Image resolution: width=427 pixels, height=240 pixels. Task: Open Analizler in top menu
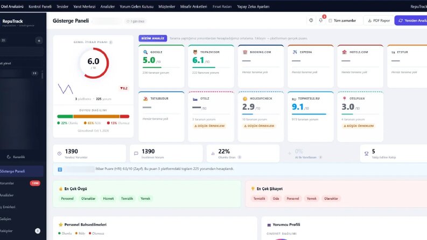click(107, 6)
